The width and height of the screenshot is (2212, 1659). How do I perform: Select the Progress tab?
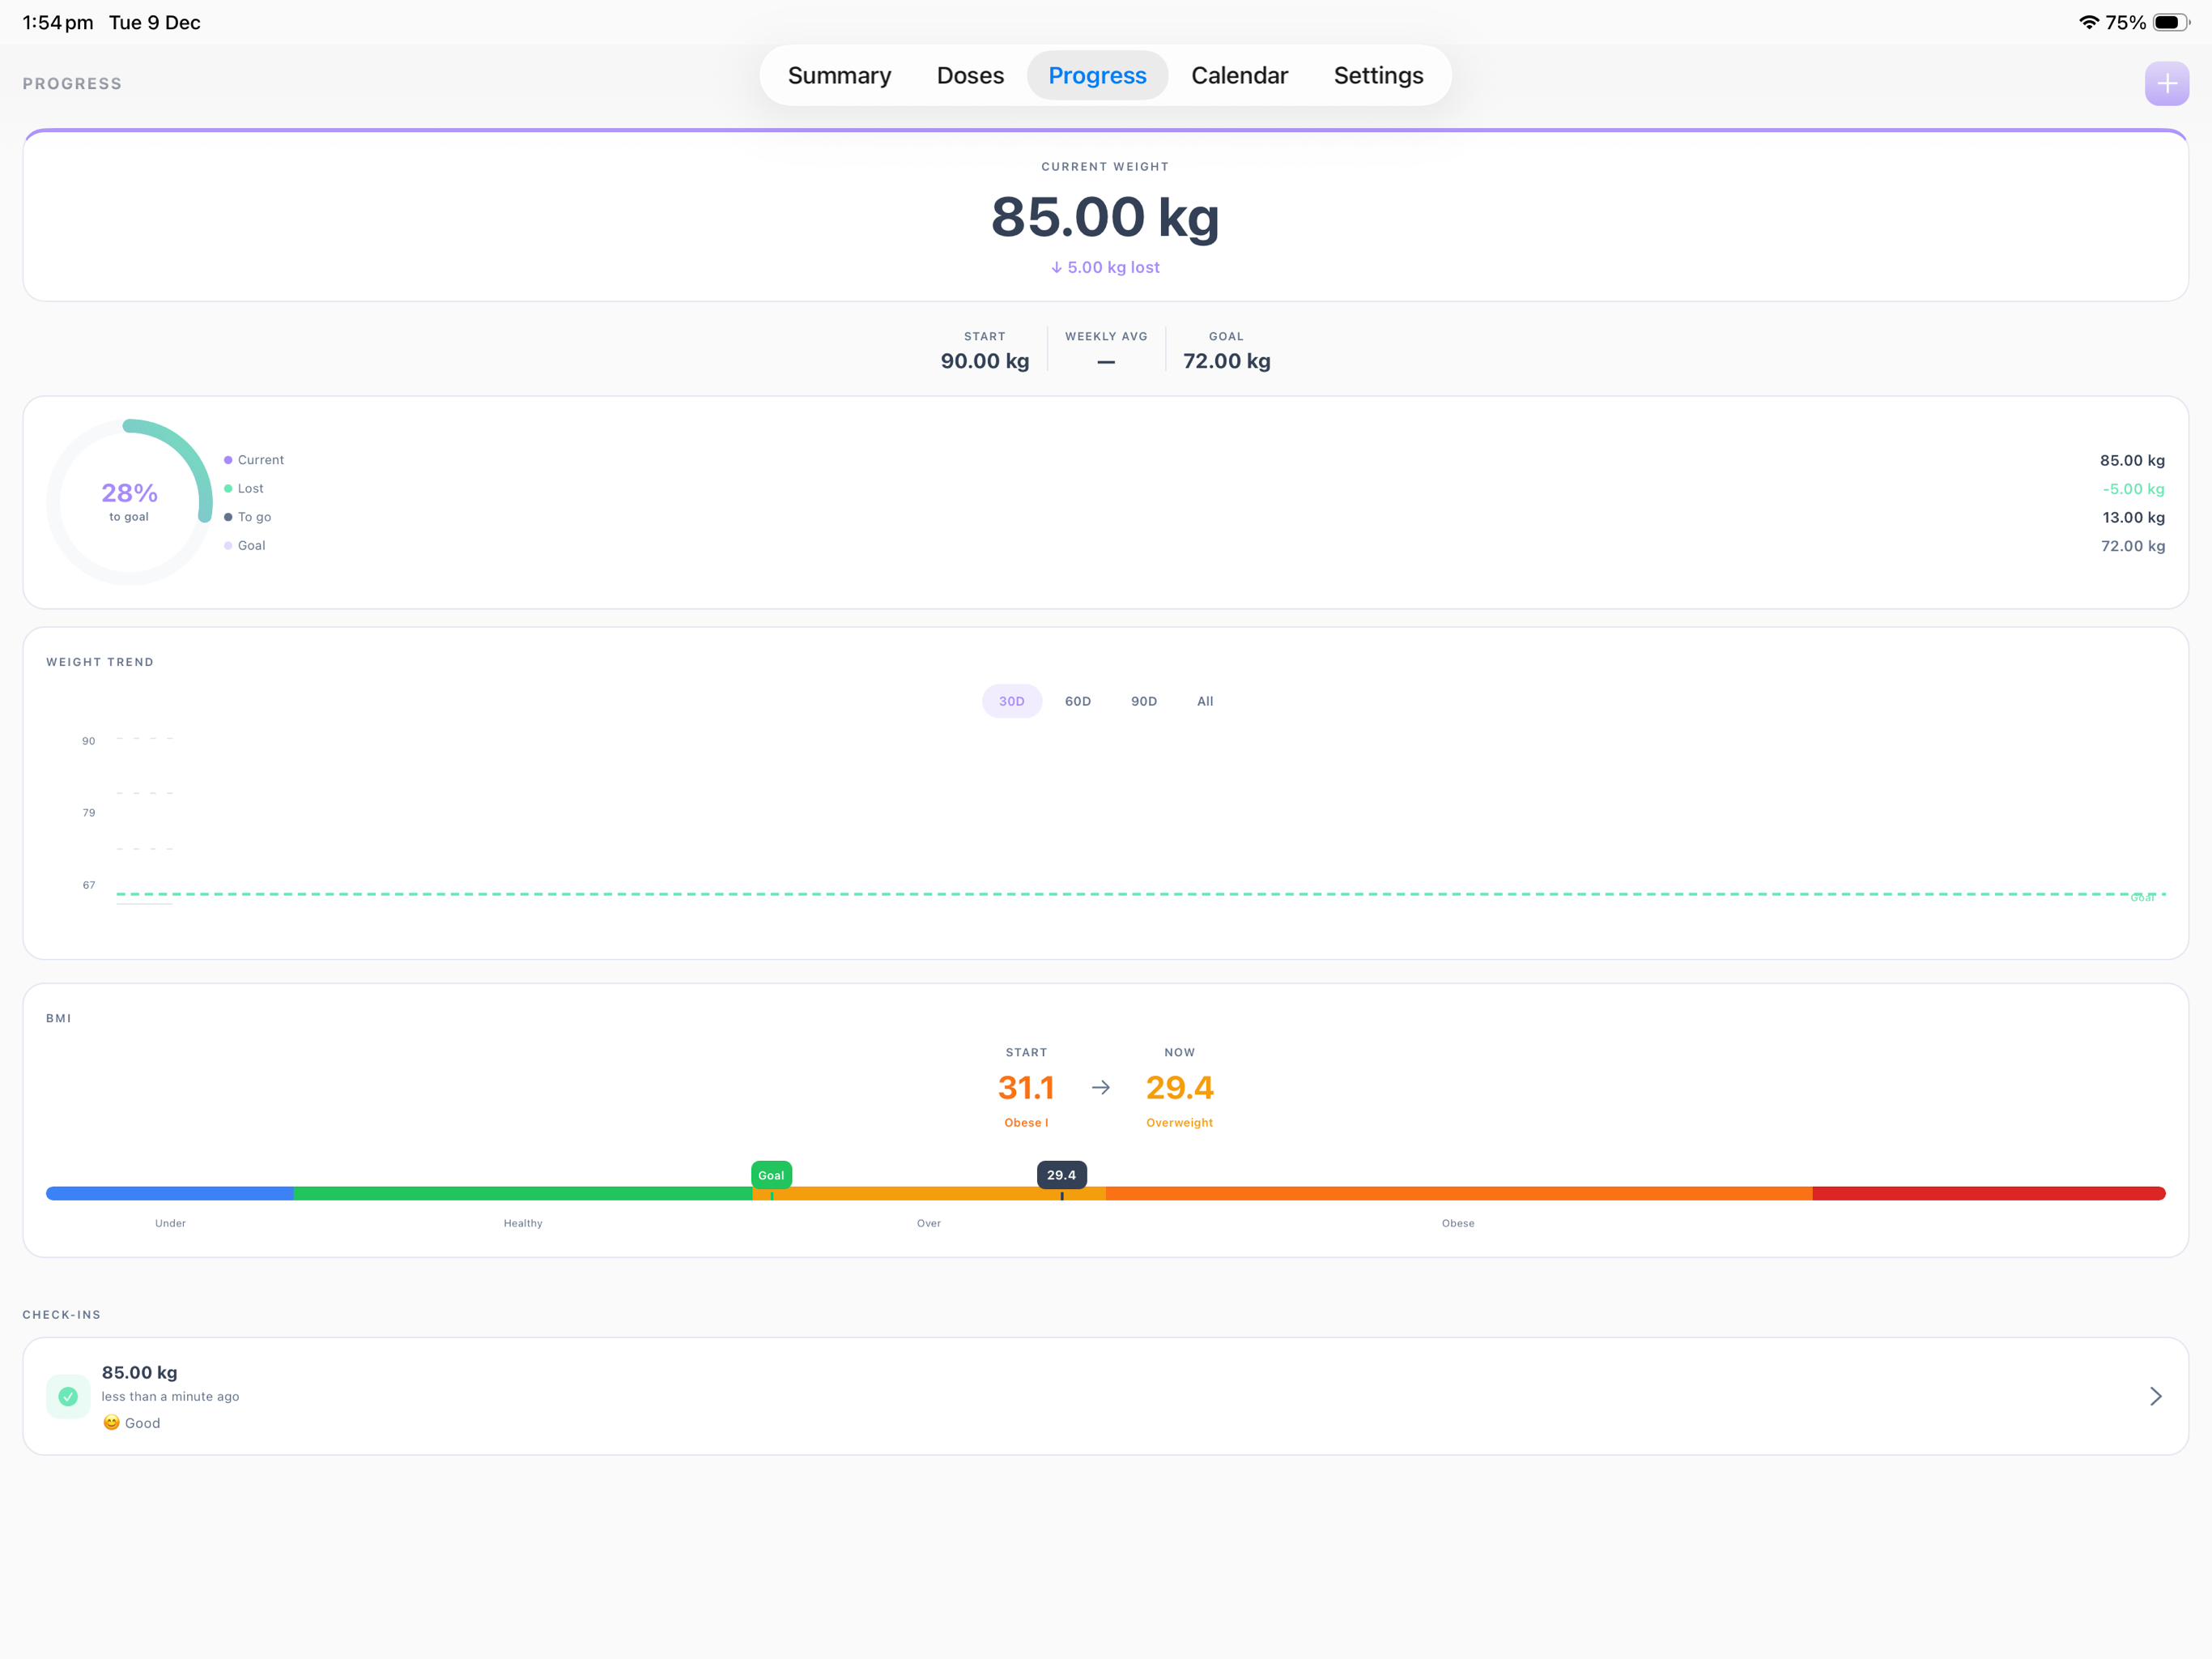click(x=1097, y=76)
